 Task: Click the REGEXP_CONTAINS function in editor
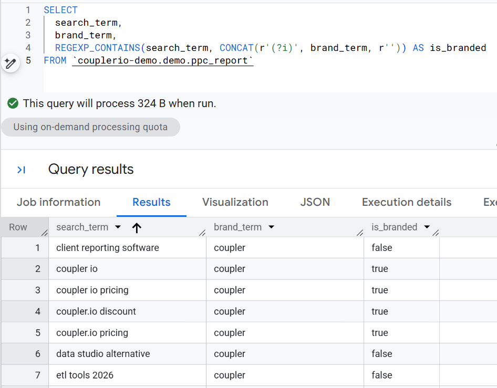coord(98,48)
